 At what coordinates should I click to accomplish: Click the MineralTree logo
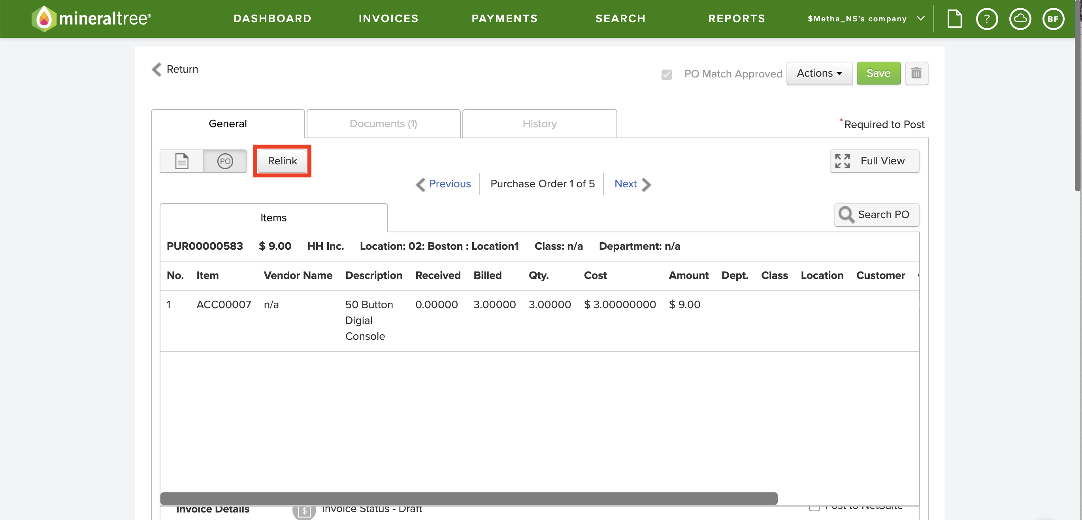coord(91,19)
